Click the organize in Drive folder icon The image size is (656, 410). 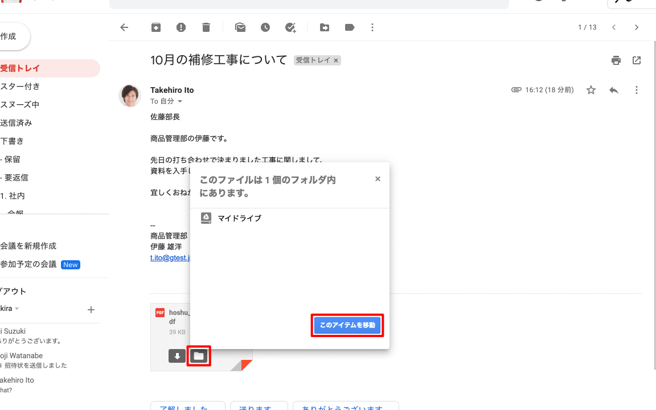pyautogui.click(x=199, y=356)
